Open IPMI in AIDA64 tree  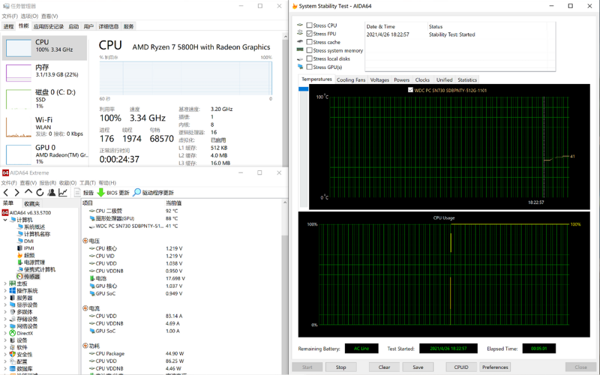[x=29, y=248]
